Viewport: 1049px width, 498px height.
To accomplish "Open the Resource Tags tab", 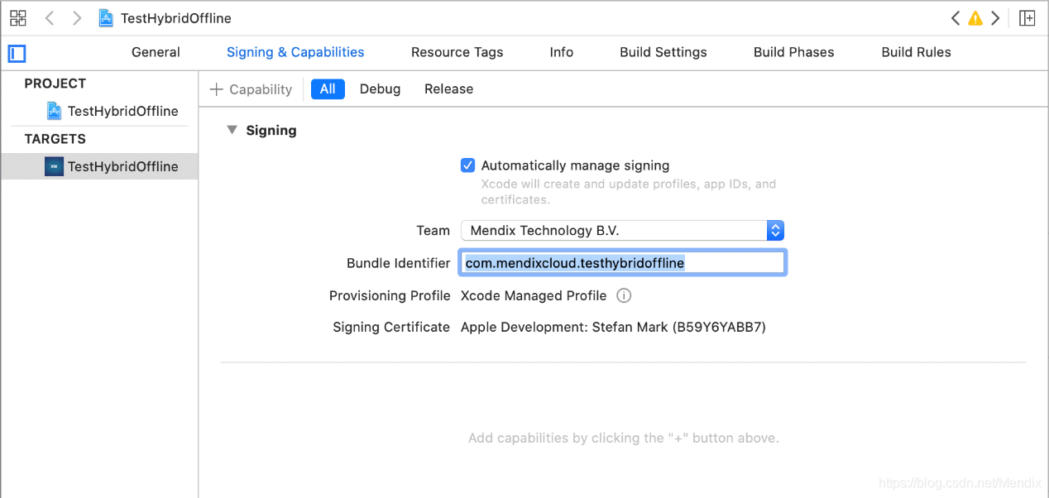I will coord(457,52).
